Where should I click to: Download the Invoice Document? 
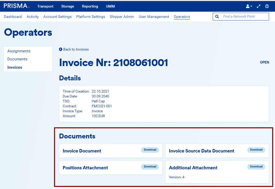pyautogui.click(x=150, y=150)
